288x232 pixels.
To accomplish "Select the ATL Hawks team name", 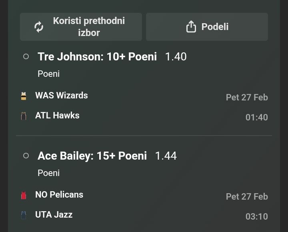I will tap(57, 116).
